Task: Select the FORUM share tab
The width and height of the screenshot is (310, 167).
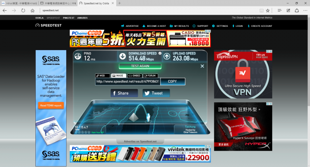Action: coord(150,76)
